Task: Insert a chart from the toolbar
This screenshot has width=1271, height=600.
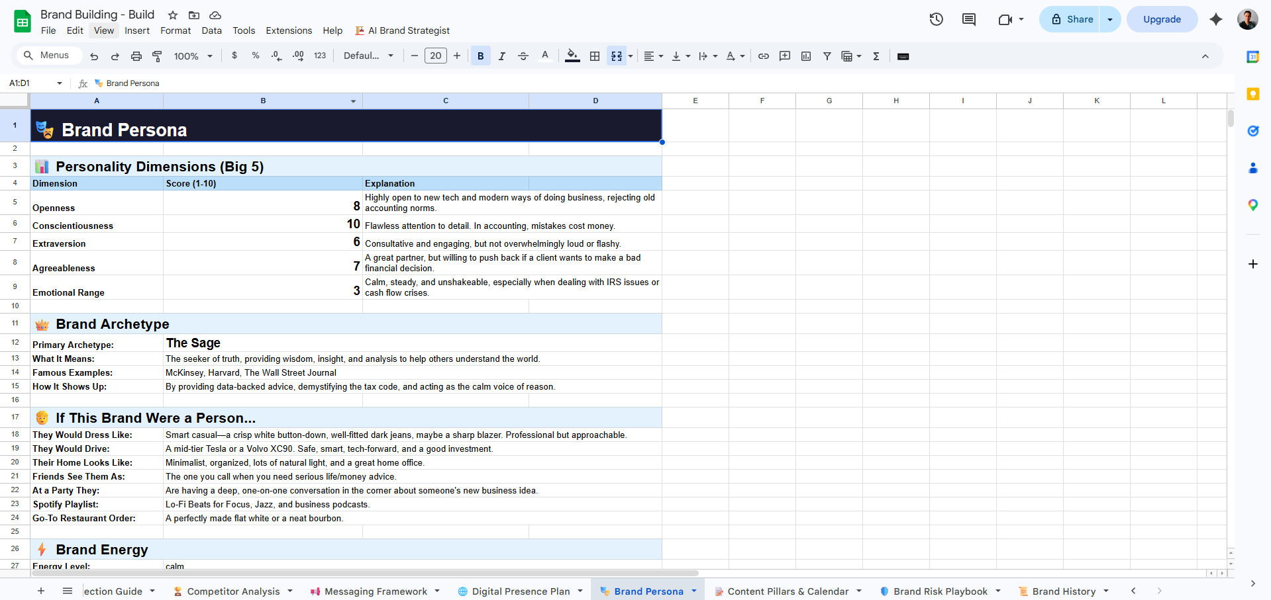Action: [x=806, y=56]
